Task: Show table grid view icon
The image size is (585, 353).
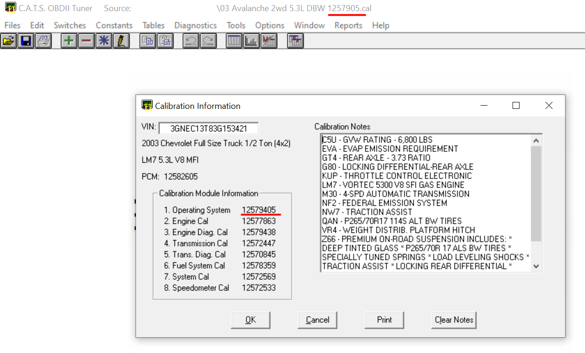Action: [x=234, y=41]
